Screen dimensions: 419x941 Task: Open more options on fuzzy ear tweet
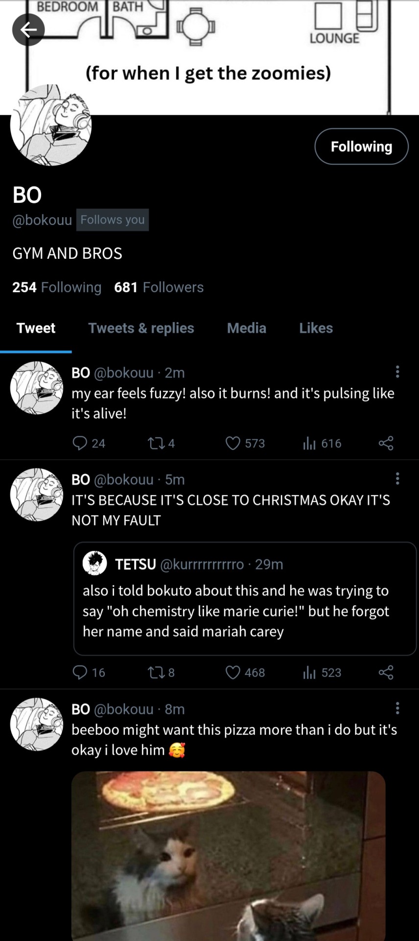397,372
